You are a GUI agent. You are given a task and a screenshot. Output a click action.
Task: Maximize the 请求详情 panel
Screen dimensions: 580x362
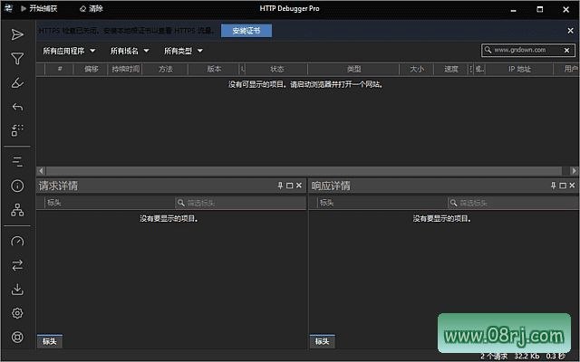pos(290,186)
